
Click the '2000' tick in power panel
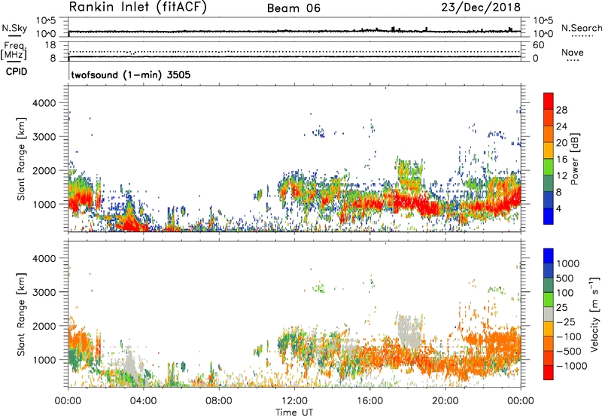click(x=44, y=170)
